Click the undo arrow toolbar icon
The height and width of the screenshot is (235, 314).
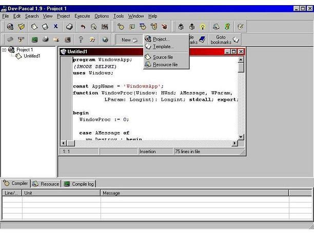[83, 27]
